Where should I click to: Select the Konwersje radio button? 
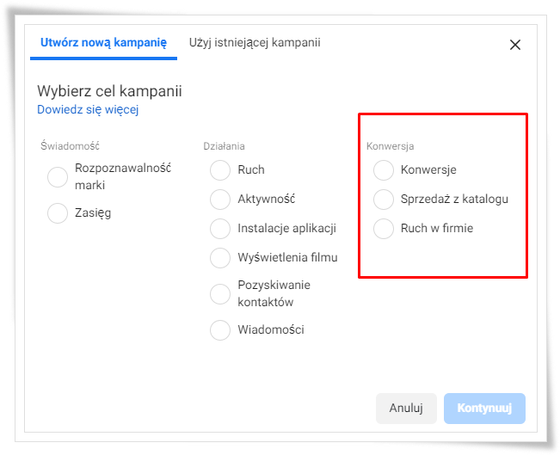[383, 170]
